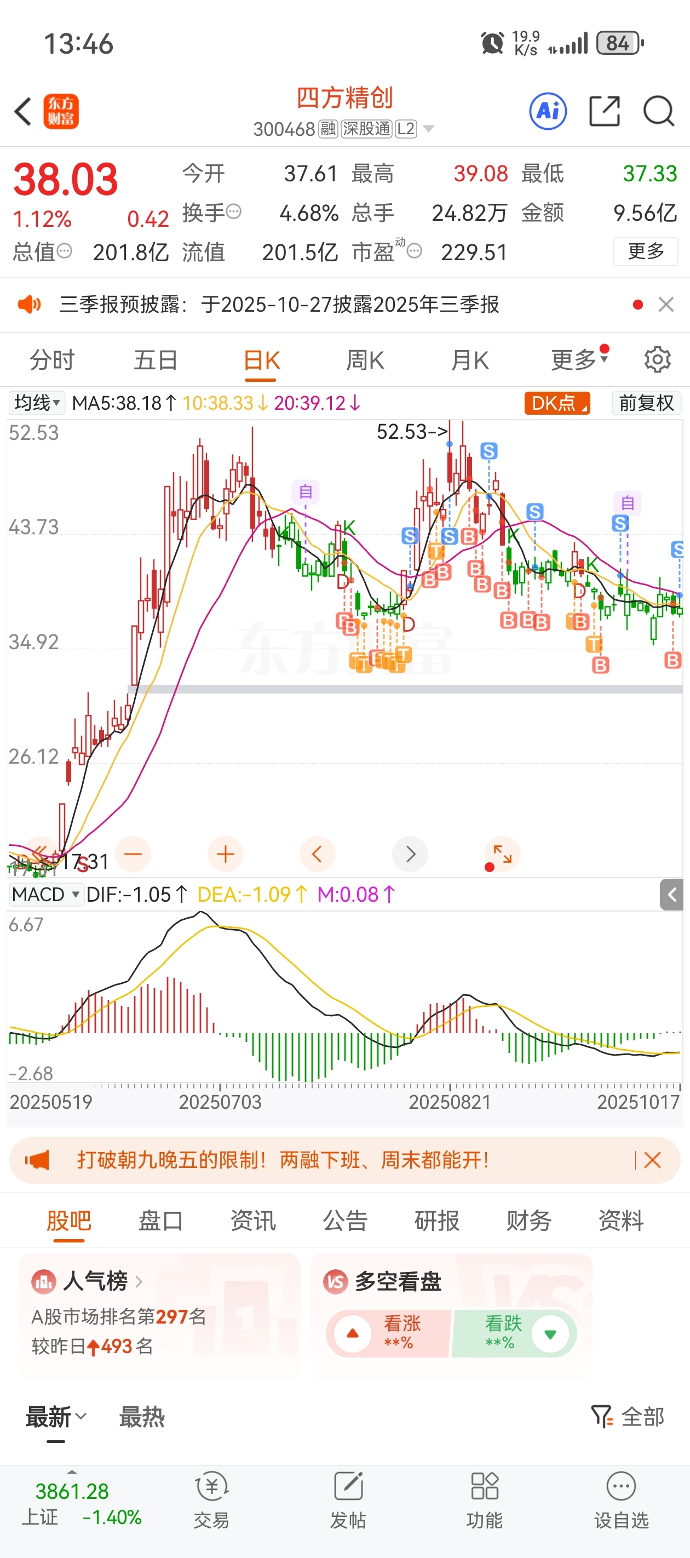Screen dimensions: 690x1558
Task: Tap the 人气榜 ranking icon
Action: click(x=43, y=1281)
